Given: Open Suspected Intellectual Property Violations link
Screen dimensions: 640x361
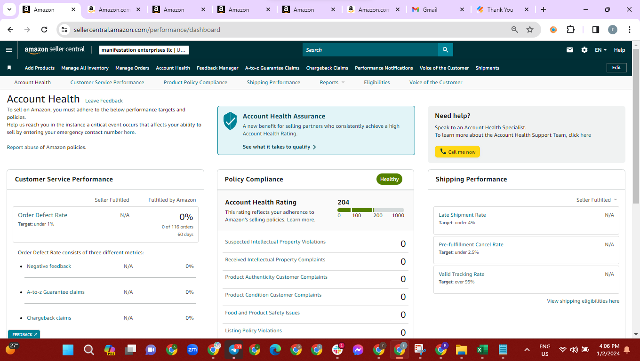Looking at the screenshot, I should pos(275,242).
